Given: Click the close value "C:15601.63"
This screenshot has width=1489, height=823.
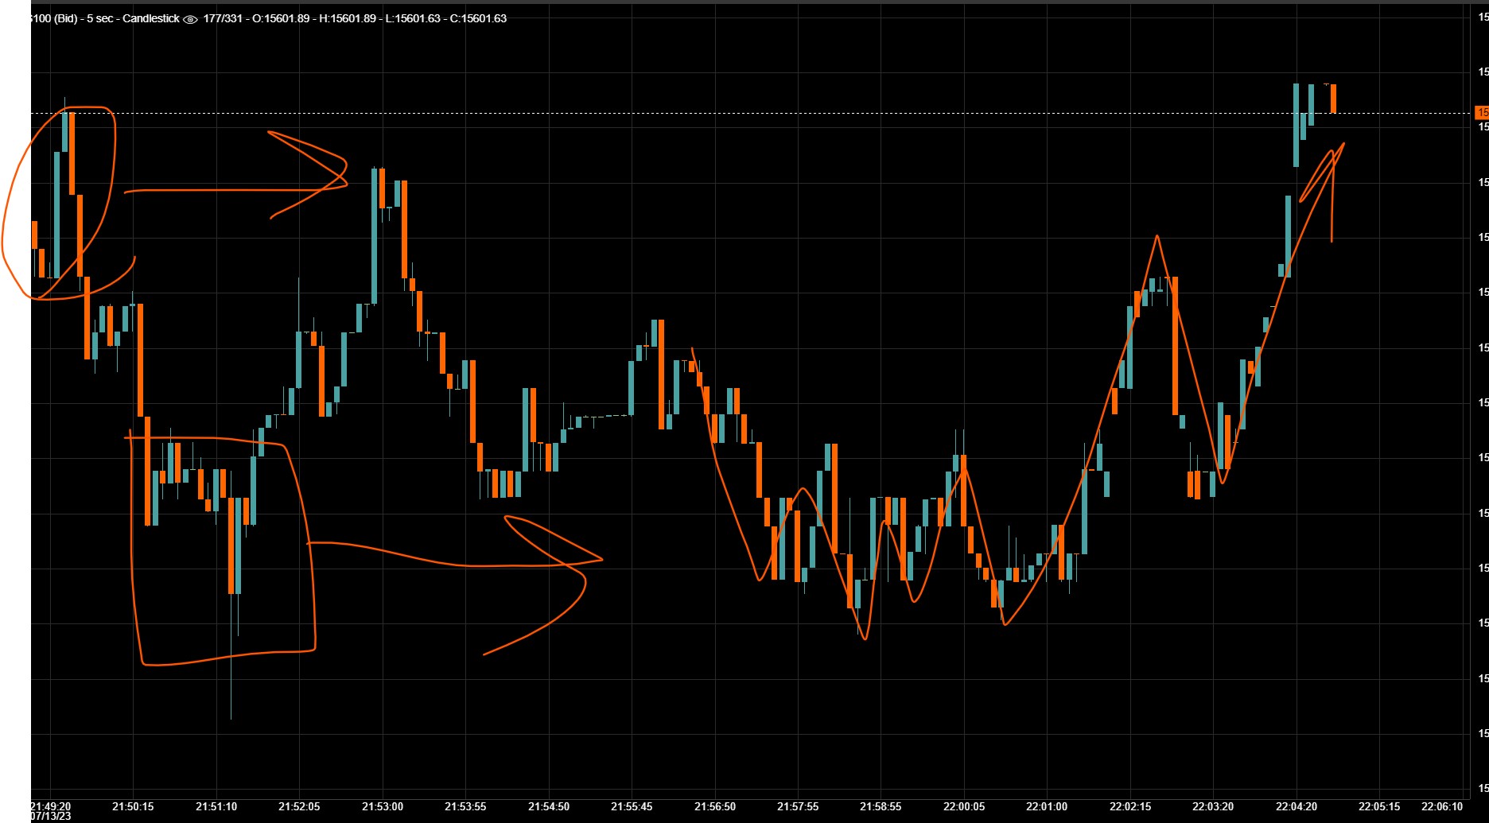Looking at the screenshot, I should pos(478,18).
